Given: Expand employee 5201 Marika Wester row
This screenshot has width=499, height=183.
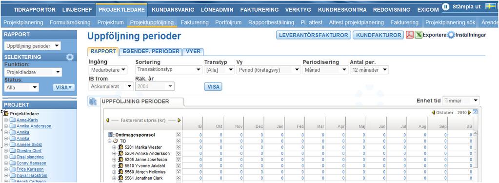Looking at the screenshot, I should tap(115, 147).
